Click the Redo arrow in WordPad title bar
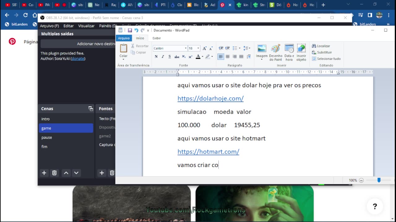This screenshot has height=222, width=396. 143,30
